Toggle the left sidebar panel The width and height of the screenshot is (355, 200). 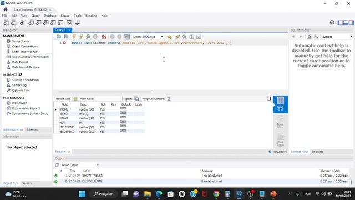(340, 22)
